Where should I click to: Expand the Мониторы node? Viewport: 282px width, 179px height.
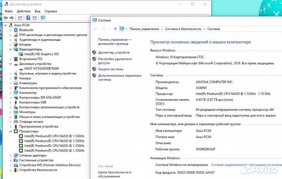[11, 112]
